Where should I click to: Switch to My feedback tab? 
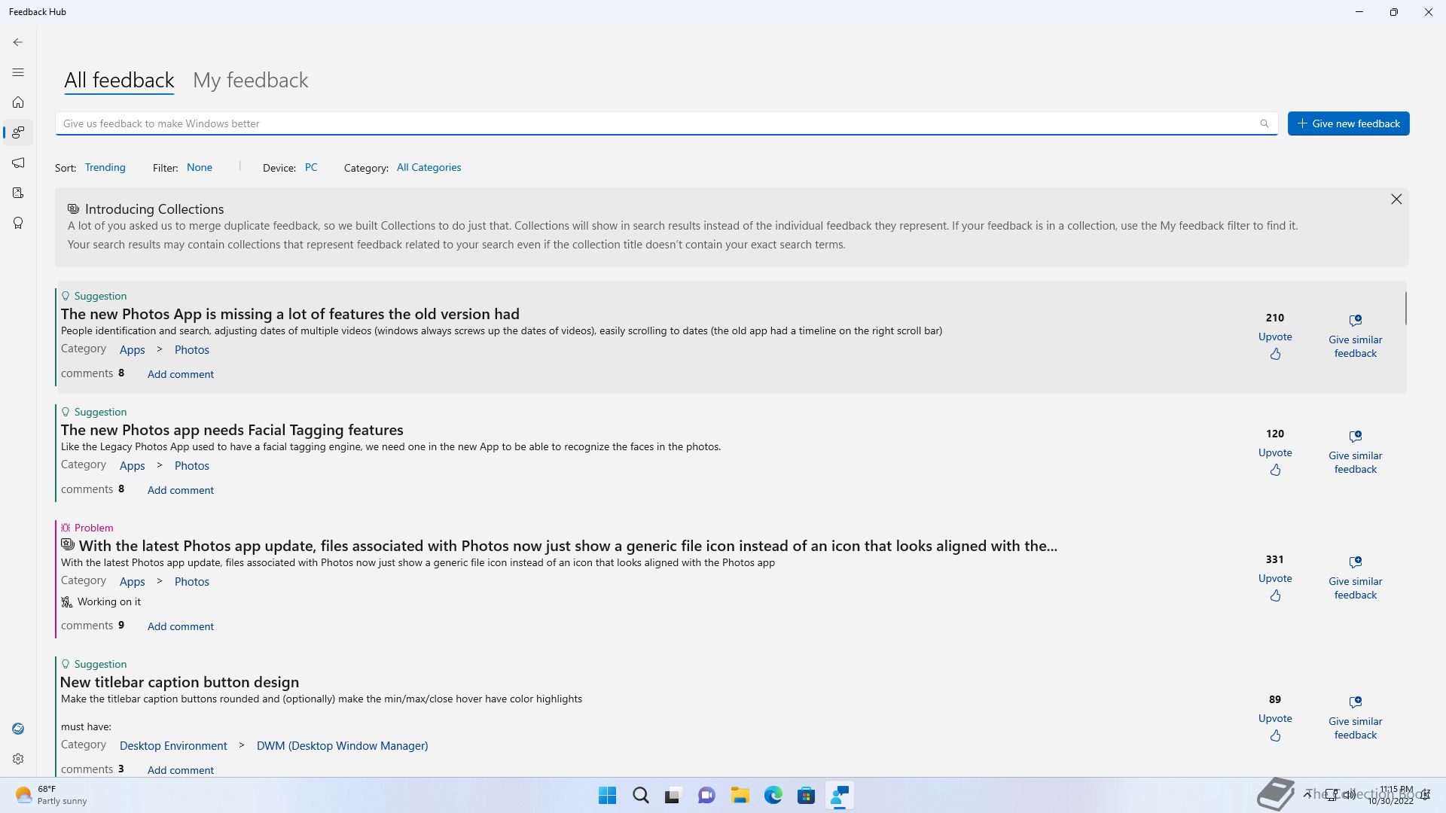(x=251, y=81)
